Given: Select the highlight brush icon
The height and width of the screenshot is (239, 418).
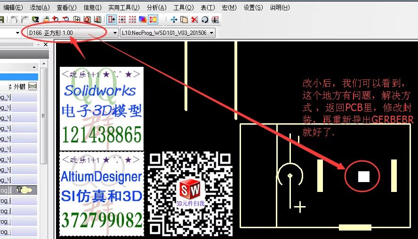Looking at the screenshot, I should point(46,19).
